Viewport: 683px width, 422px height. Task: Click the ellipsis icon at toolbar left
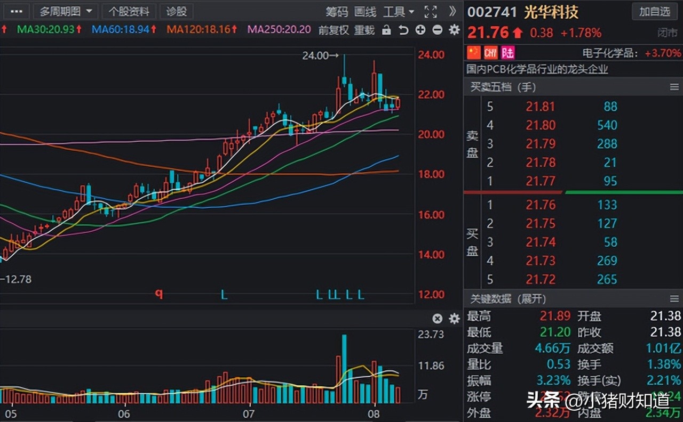coord(16,11)
